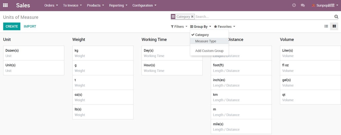This screenshot has height=135, width=341.
Task: Remove the Category search facet
Action: (192, 17)
